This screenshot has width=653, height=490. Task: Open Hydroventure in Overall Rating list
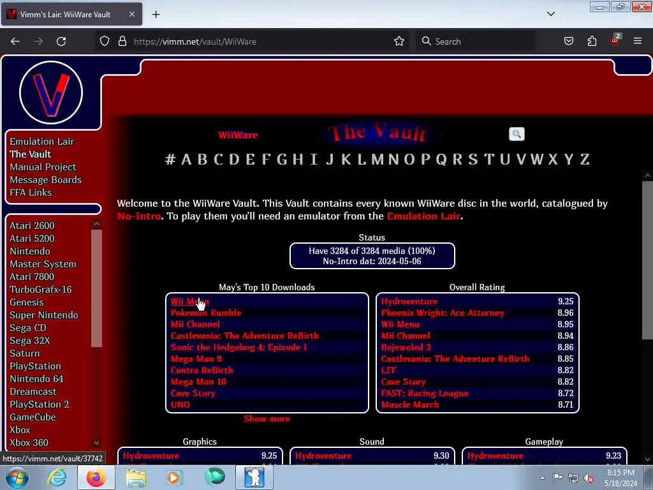(x=409, y=301)
